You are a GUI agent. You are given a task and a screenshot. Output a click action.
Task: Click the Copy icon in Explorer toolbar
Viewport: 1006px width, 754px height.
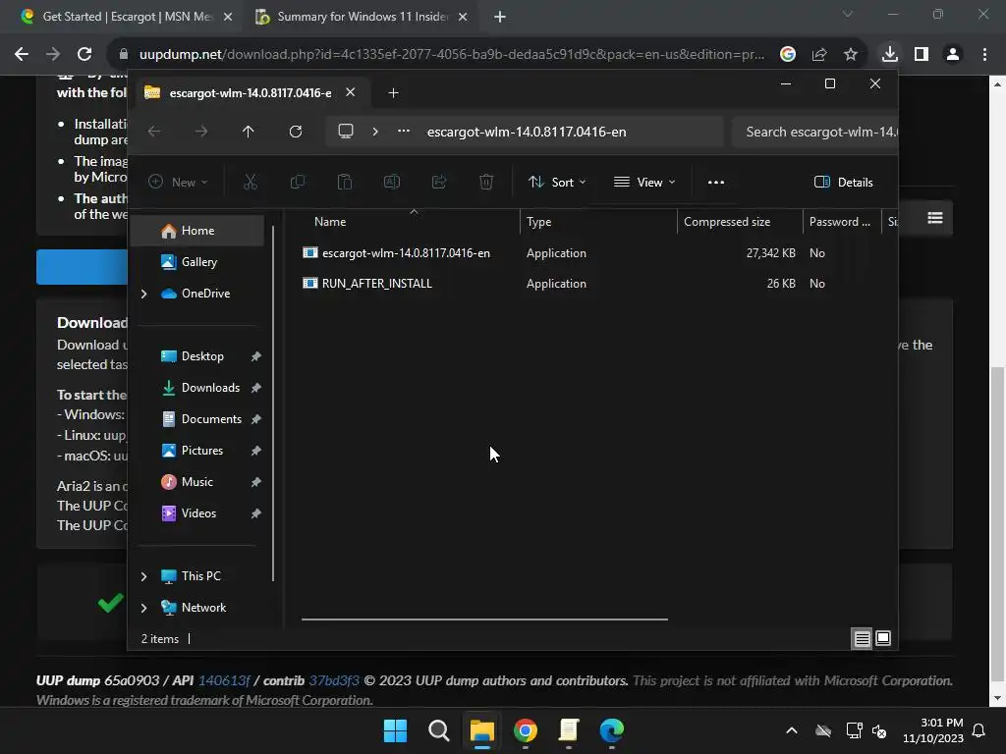click(297, 182)
